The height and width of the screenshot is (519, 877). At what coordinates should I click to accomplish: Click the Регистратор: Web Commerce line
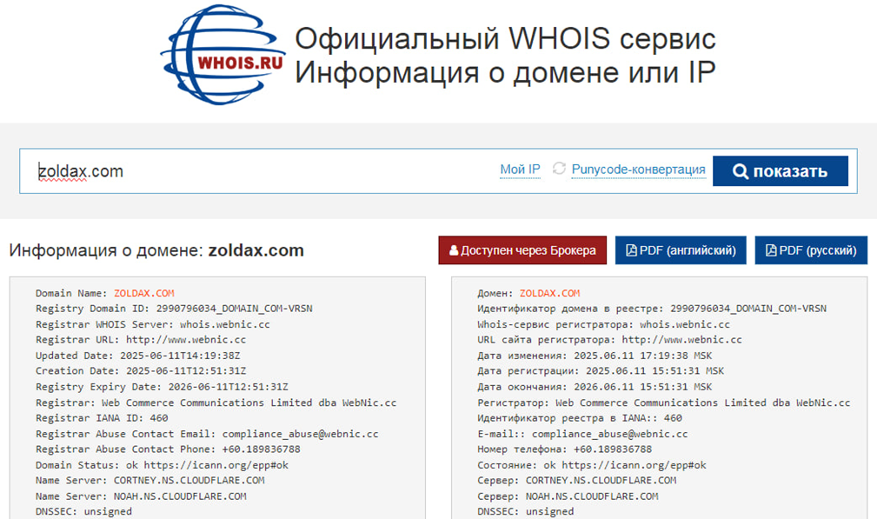tap(663, 403)
